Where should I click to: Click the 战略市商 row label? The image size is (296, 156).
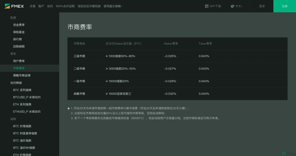point(79,94)
